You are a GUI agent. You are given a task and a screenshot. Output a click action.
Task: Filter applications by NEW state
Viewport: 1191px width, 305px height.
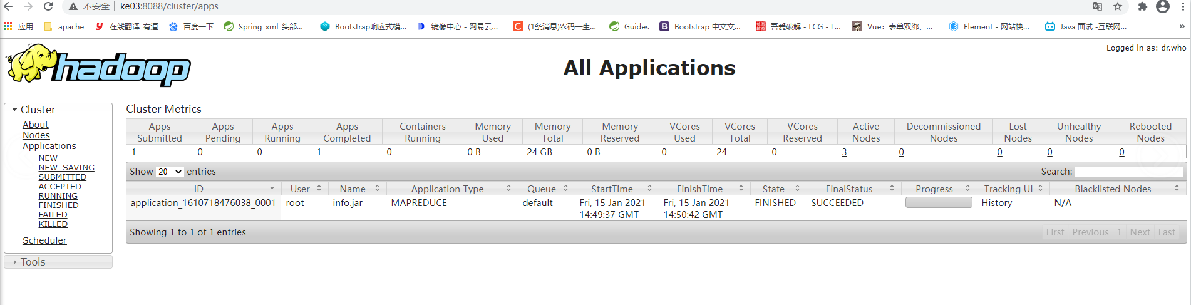(48, 158)
